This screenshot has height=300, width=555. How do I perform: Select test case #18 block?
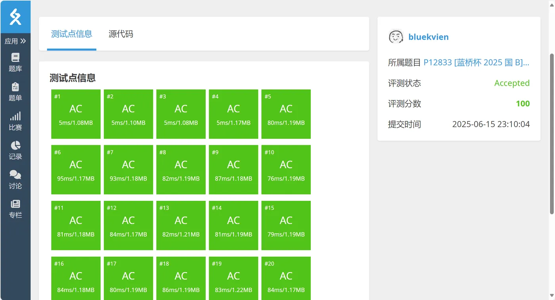[x=181, y=278]
